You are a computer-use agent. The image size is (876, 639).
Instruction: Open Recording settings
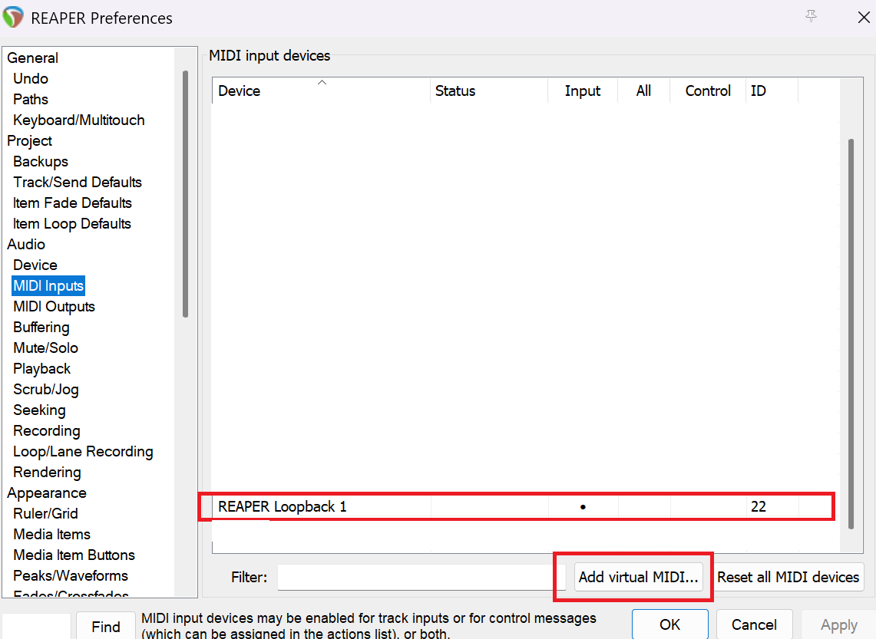[47, 430]
